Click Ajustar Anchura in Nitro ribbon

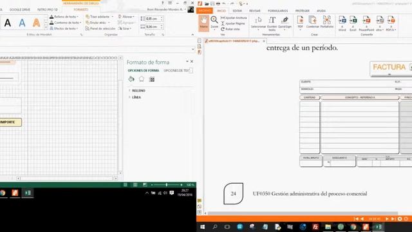(234, 17)
